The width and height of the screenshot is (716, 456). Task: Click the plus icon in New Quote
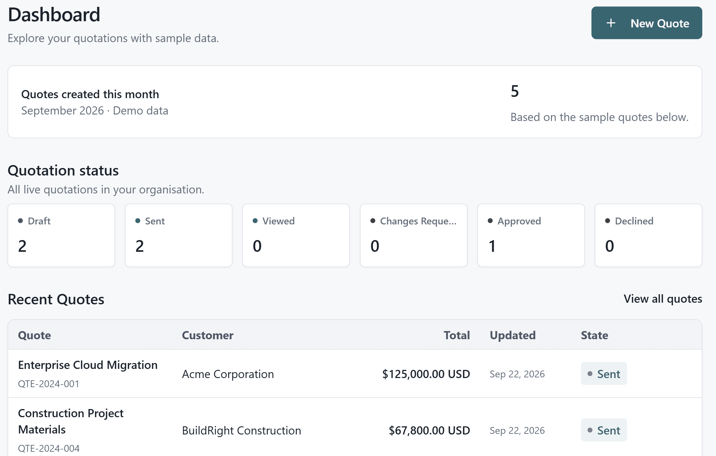click(611, 23)
